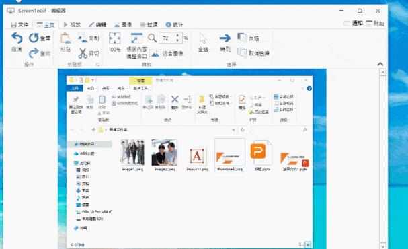The height and width of the screenshot is (249, 408).
Task: Click the size-to-content (根据内容调整窗口) icon
Action: tap(136, 38)
